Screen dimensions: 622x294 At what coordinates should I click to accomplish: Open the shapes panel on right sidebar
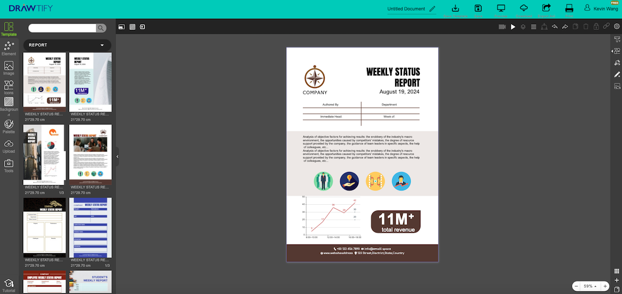(617, 51)
